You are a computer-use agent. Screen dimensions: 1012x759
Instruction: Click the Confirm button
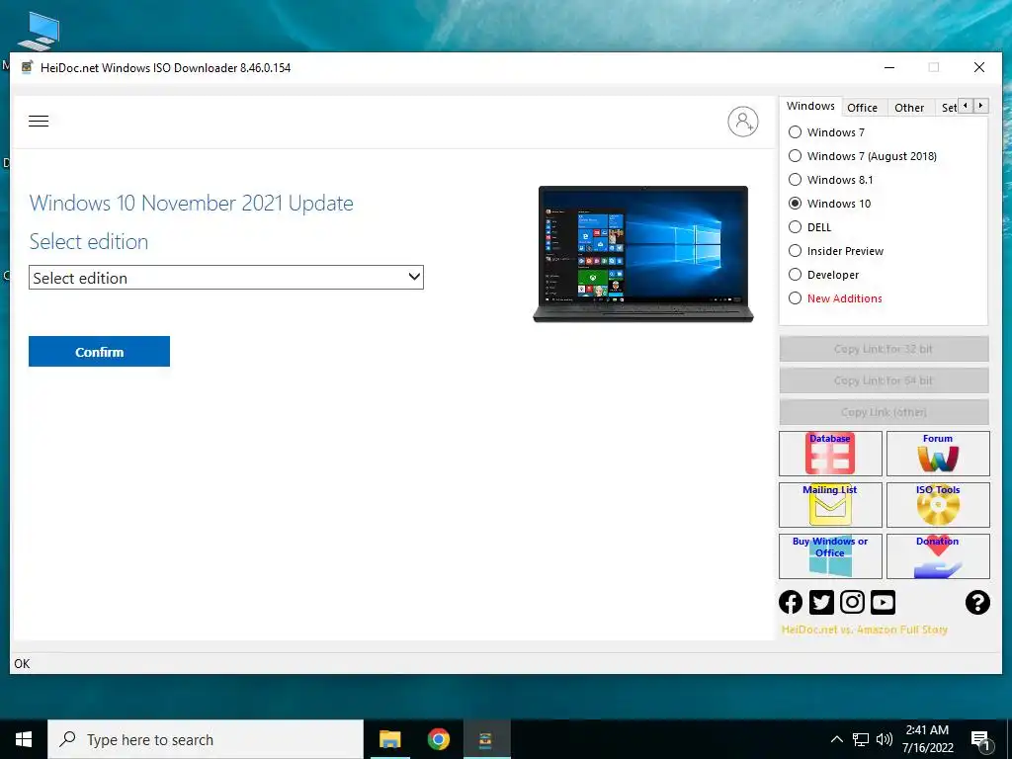pos(100,352)
